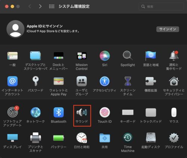This screenshot has height=158, width=187.
Task: Click the サインイン button
Action: pyautogui.click(x=168, y=29)
